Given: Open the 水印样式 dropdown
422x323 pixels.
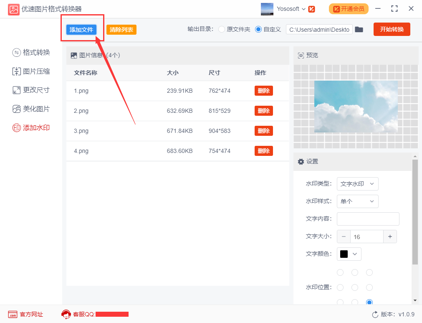Looking at the screenshot, I should [x=358, y=201].
